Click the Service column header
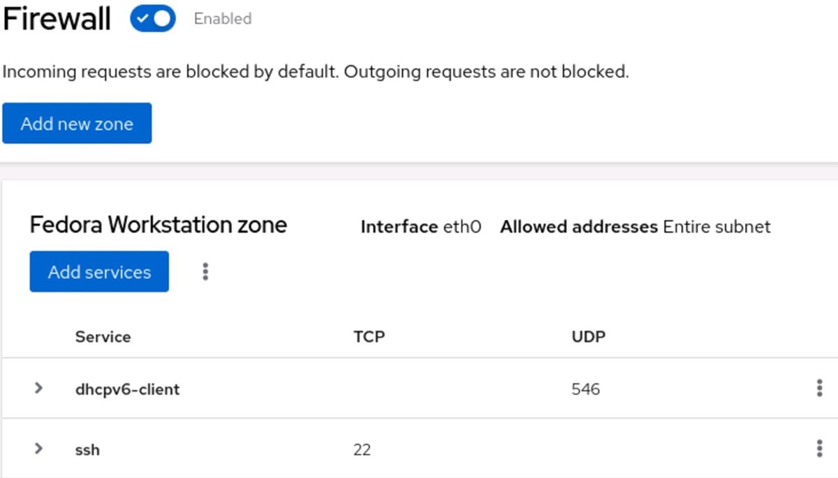 [103, 337]
